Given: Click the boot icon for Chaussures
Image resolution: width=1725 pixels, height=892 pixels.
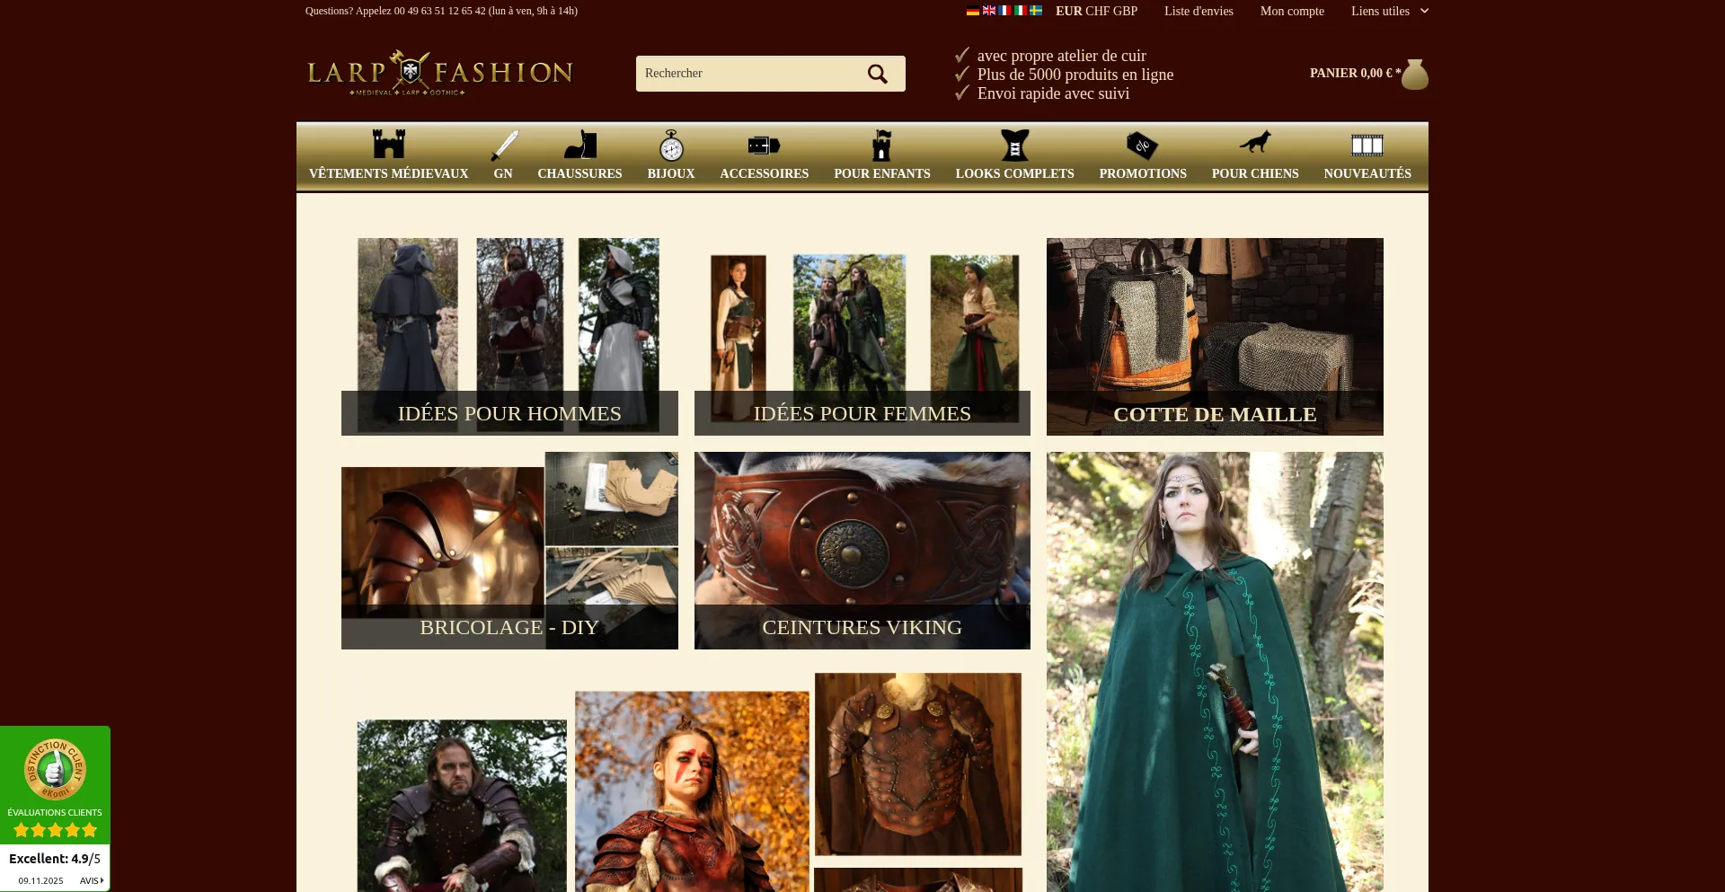Looking at the screenshot, I should pyautogui.click(x=579, y=145).
